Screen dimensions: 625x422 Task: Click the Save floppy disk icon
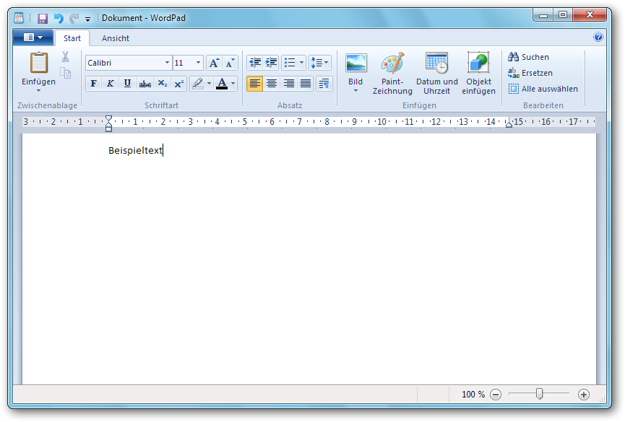[43, 18]
